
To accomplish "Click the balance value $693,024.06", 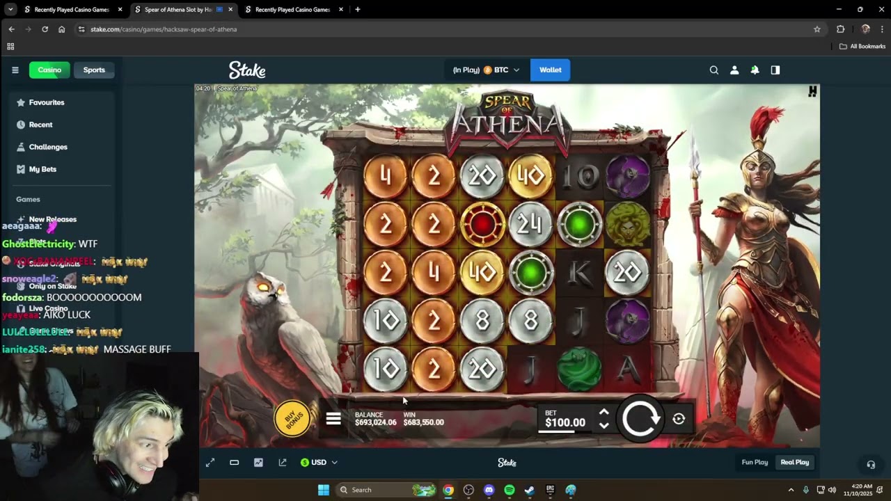I will coord(376,422).
